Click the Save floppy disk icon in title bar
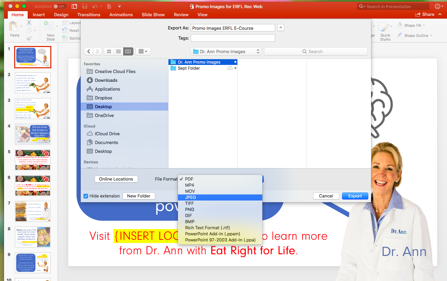Viewport: 447px width, 281px height. tap(85, 6)
